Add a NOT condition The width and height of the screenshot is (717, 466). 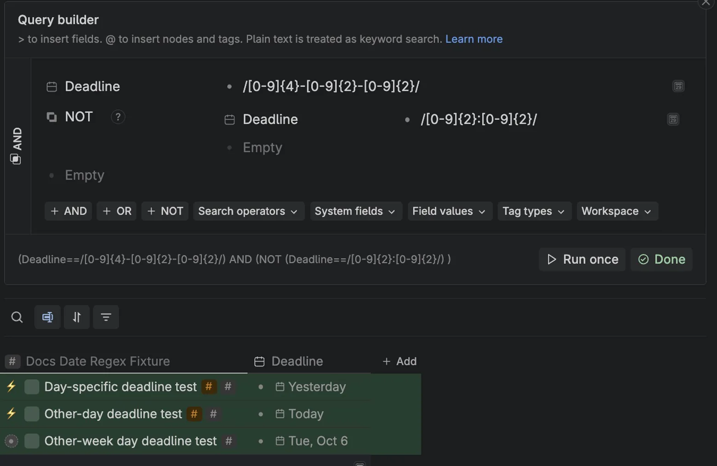(x=165, y=211)
